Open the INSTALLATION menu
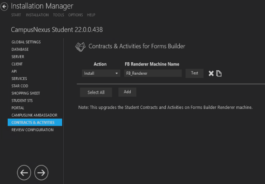This screenshot has width=265, height=184. click(x=38, y=15)
